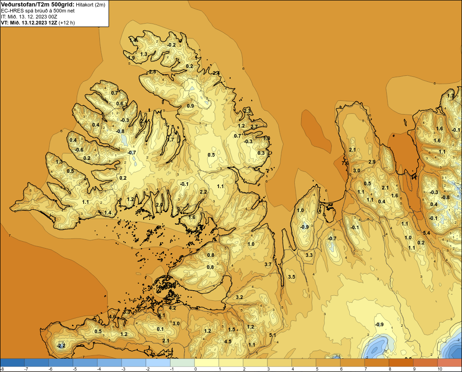Click the legend label '-8'
462x372 pixels.
pos(2,369)
